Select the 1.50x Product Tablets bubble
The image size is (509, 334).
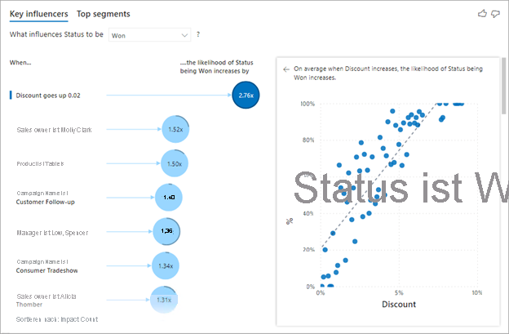pyautogui.click(x=175, y=163)
